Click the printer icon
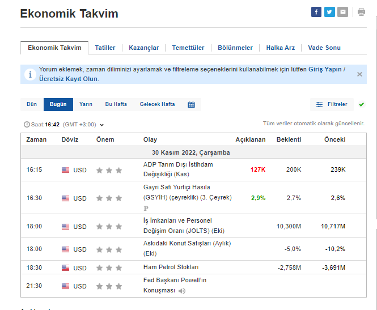 pos(361,12)
